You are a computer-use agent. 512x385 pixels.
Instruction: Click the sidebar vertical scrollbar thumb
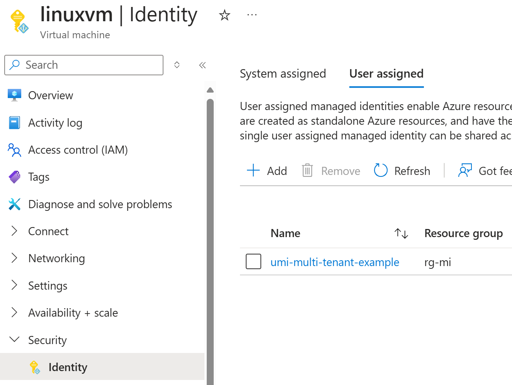[210, 242]
